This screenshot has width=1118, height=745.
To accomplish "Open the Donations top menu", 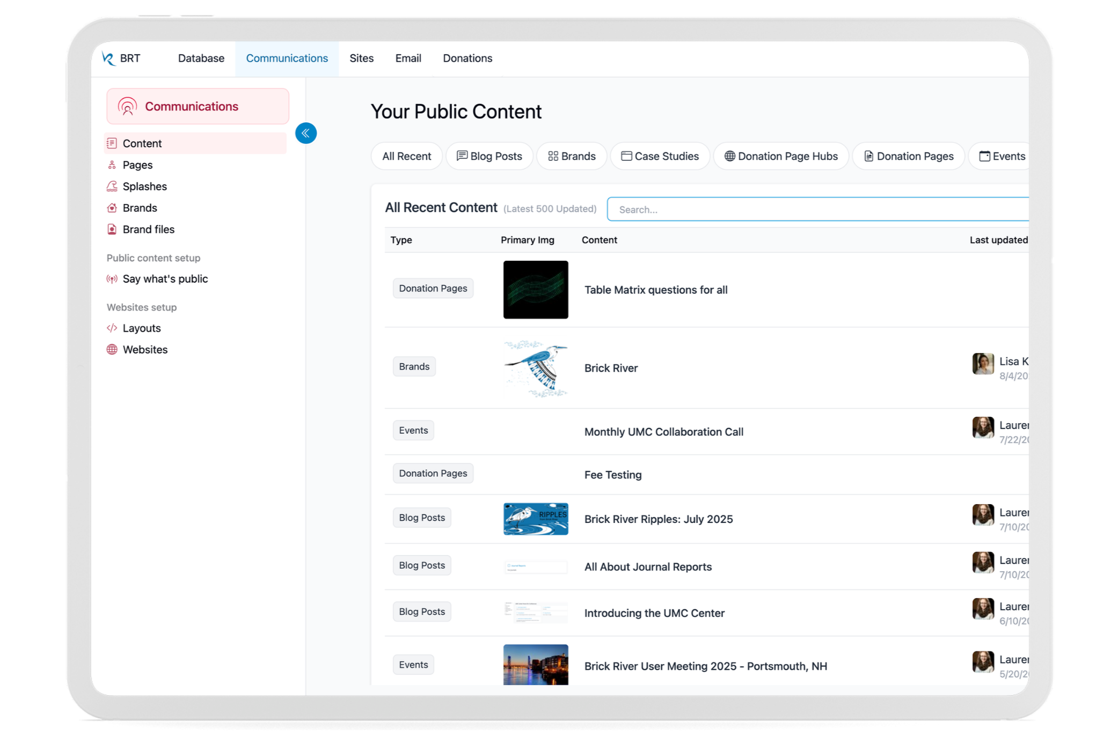I will pyautogui.click(x=467, y=58).
